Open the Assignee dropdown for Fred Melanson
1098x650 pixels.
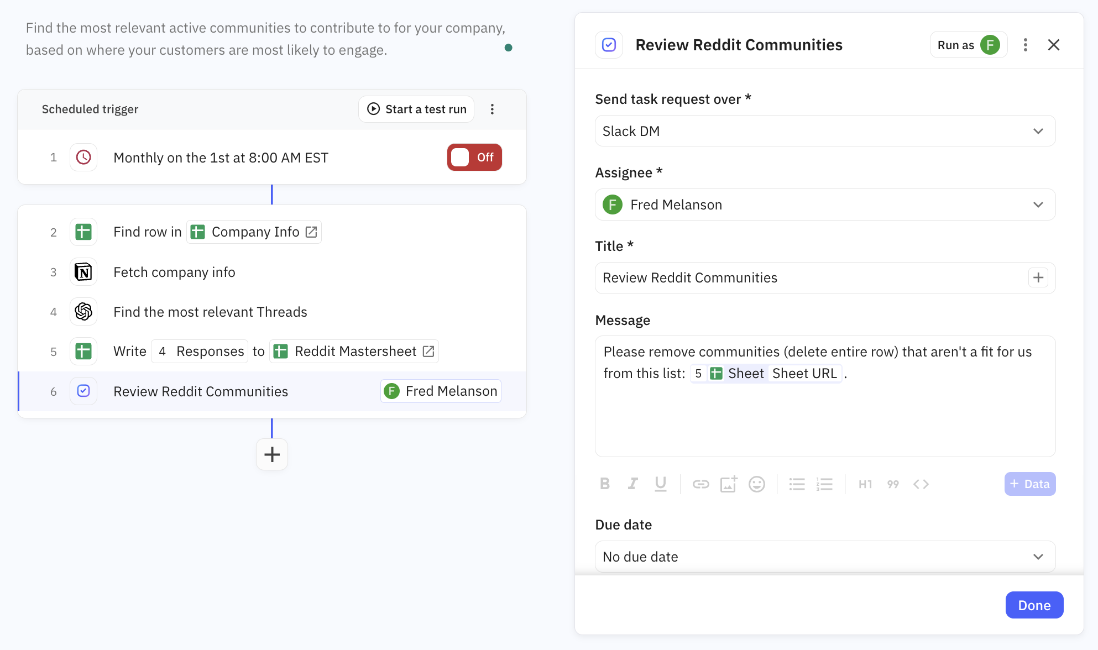[x=824, y=205]
